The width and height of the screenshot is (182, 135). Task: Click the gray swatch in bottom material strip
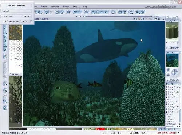click(69, 129)
